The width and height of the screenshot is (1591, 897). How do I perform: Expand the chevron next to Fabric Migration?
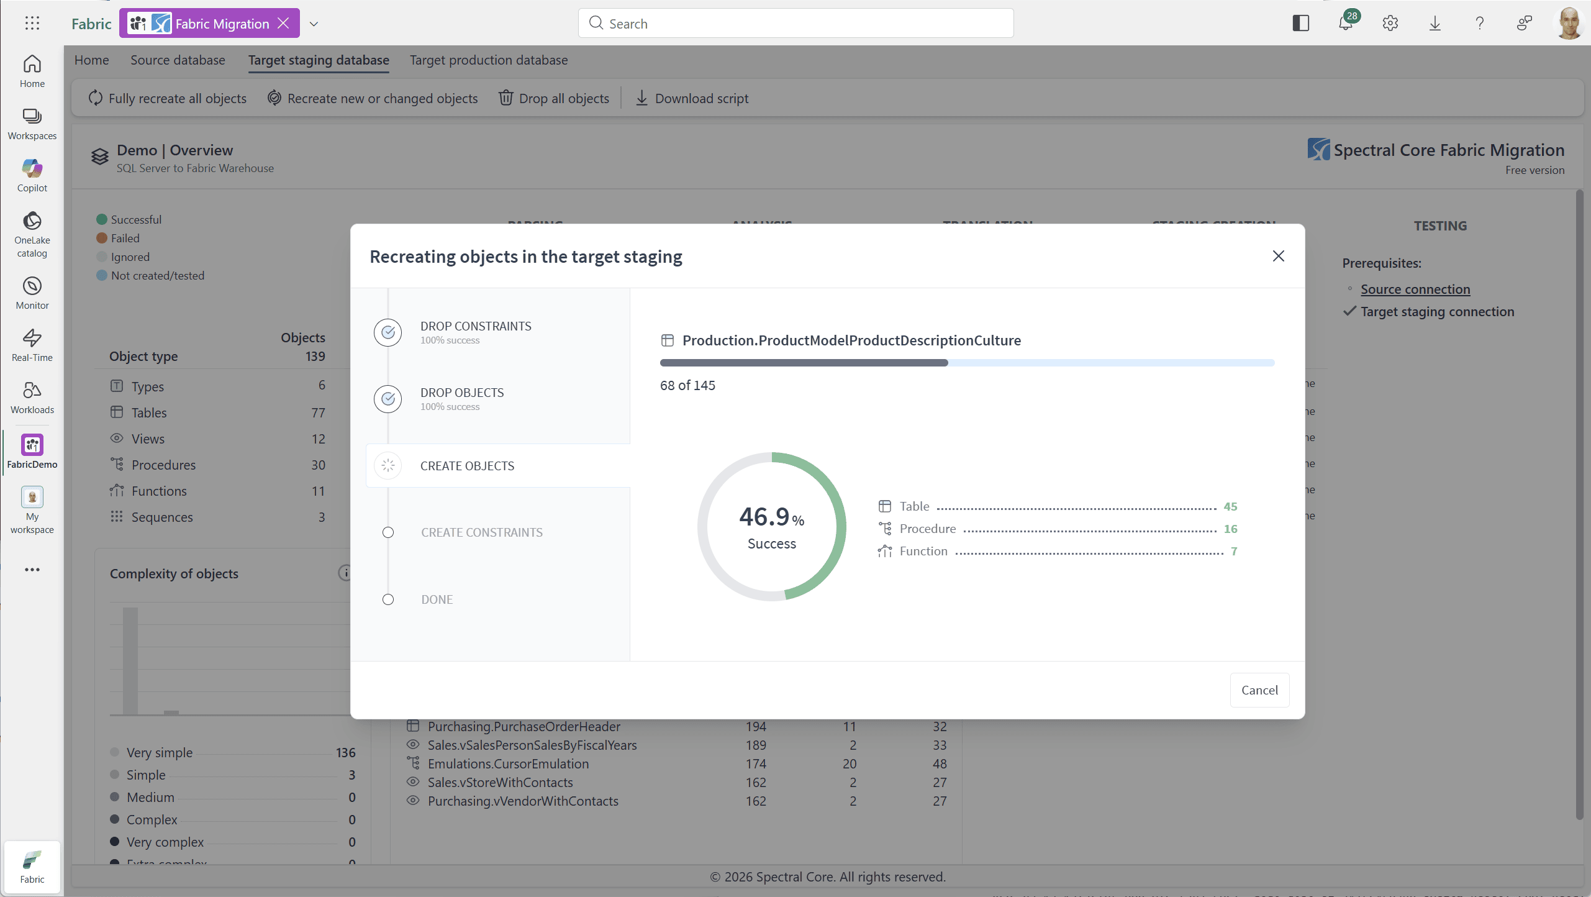point(314,24)
